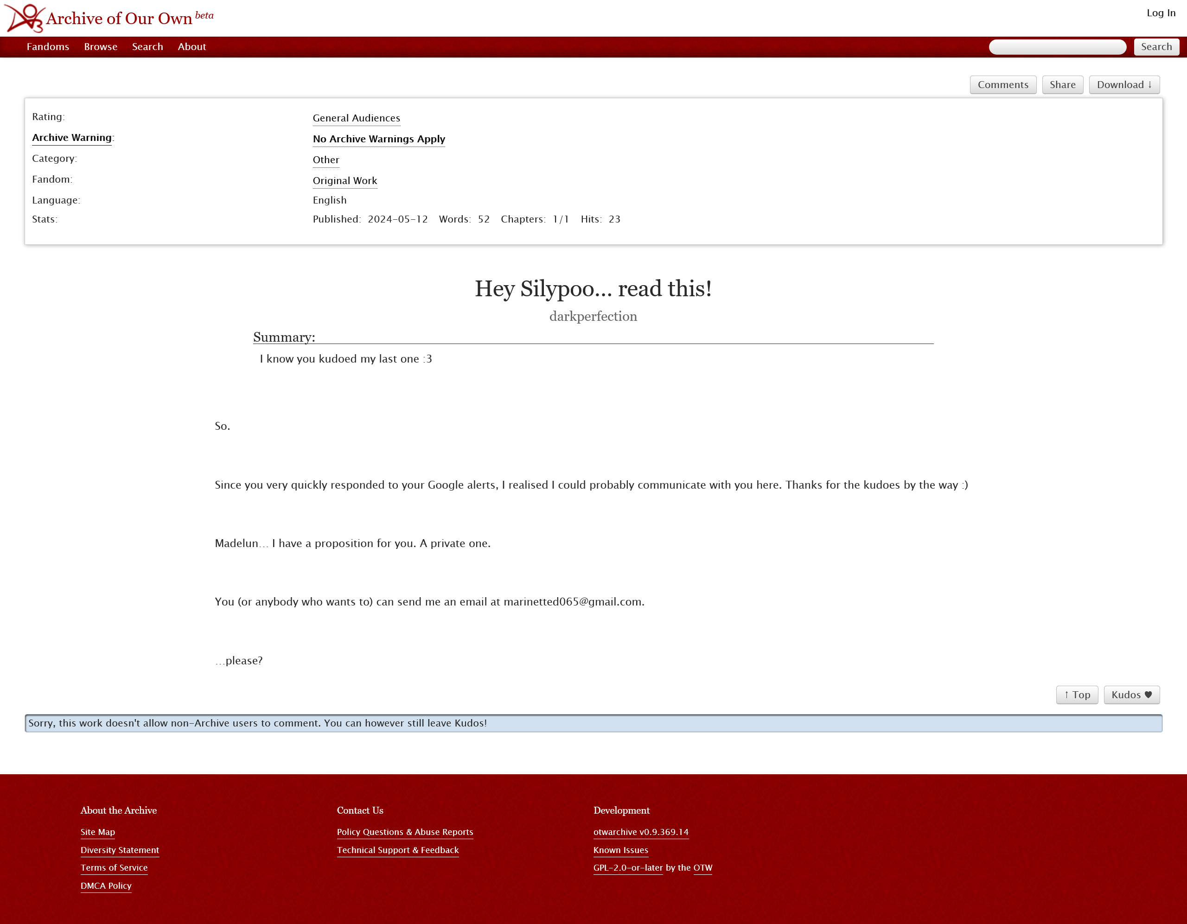1187x924 pixels.
Task: Click the AO3 logo icon
Action: [25, 18]
